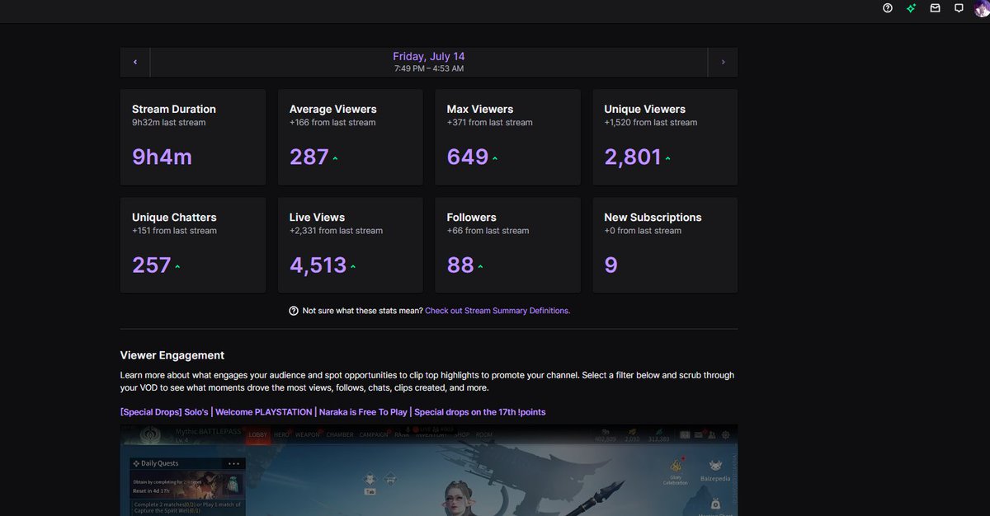Click the 'Unique Chatters' card title
Image resolution: width=990 pixels, height=516 pixels.
click(x=174, y=218)
